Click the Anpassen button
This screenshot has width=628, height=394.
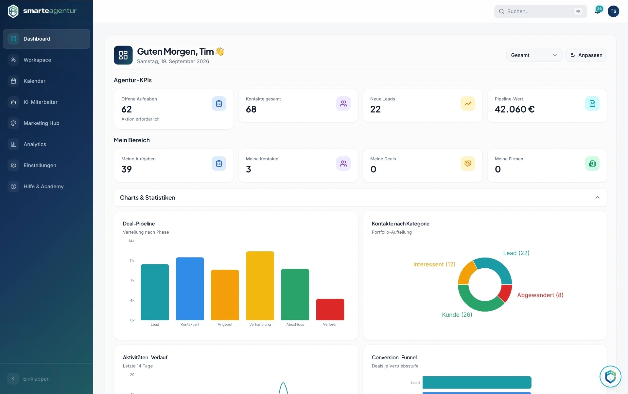point(586,55)
